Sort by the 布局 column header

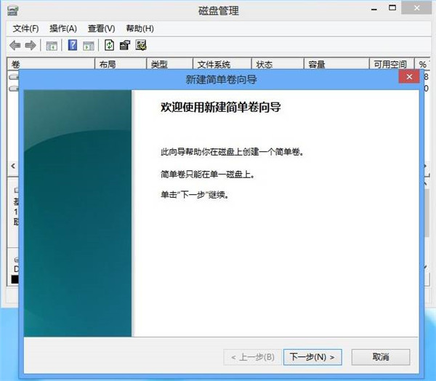121,64
